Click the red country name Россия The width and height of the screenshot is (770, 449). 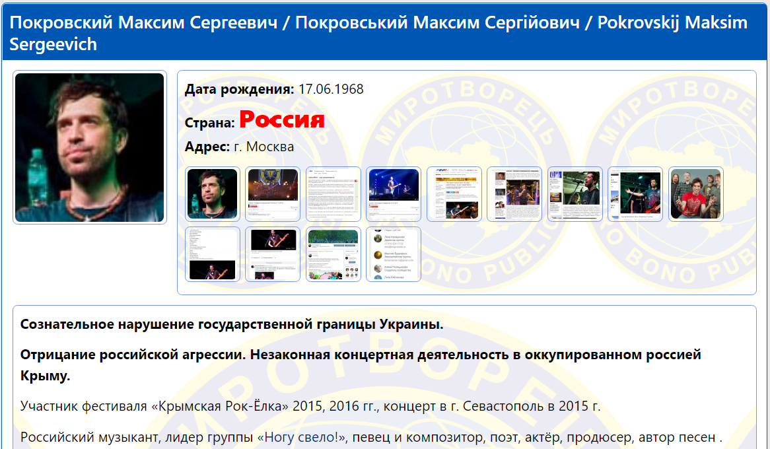coord(282,120)
